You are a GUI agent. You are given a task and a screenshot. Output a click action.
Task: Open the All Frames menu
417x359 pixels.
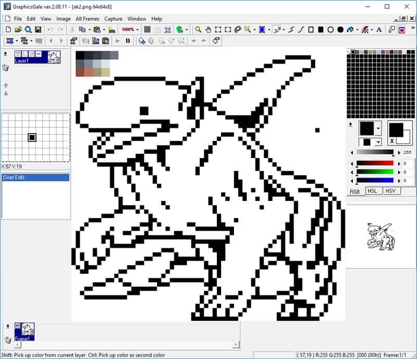(87, 19)
